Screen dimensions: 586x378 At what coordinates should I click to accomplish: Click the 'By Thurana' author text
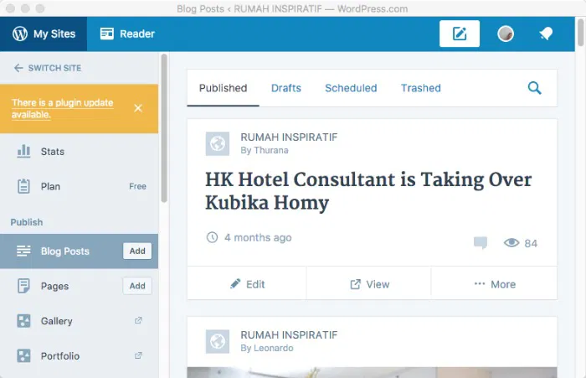pyautogui.click(x=265, y=150)
